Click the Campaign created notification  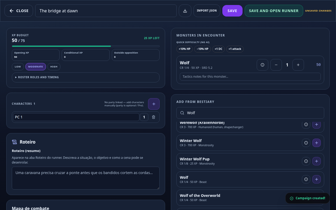point(307,198)
